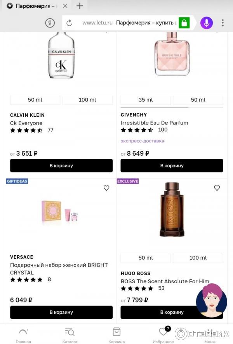Choose 100 ml for Boss The Scent
The width and height of the screenshot is (233, 344).
click(198, 258)
